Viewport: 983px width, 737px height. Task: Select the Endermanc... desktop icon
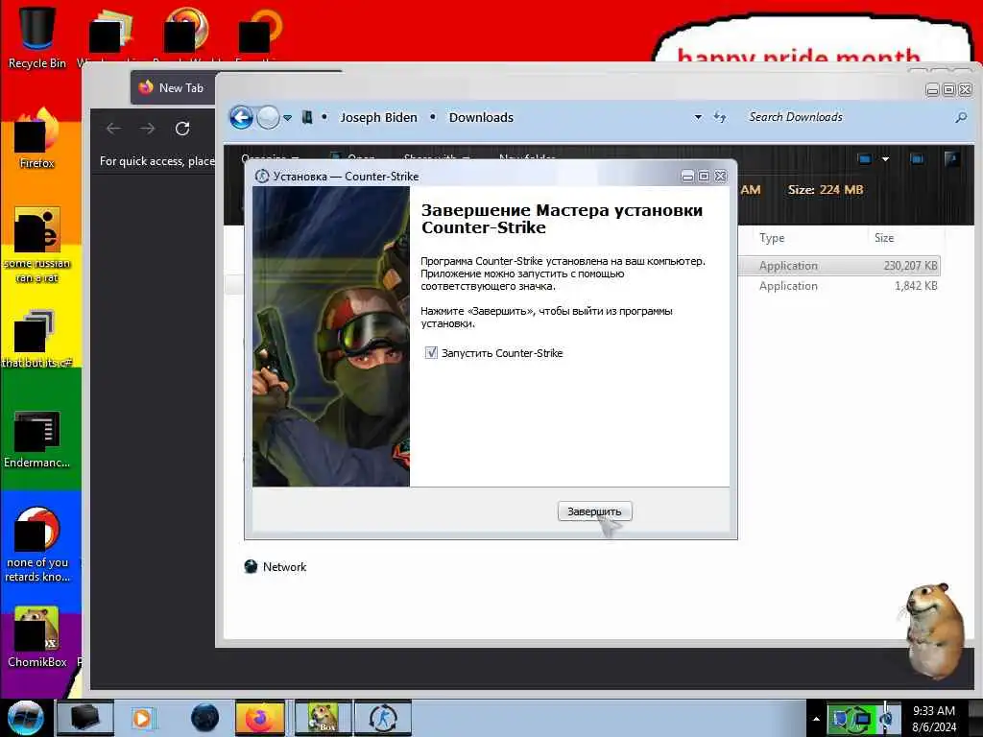(37, 439)
